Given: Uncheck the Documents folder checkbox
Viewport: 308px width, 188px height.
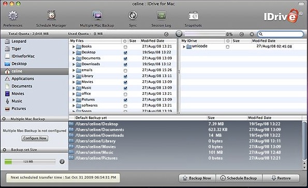Looking at the screenshot, I should 125,59.
